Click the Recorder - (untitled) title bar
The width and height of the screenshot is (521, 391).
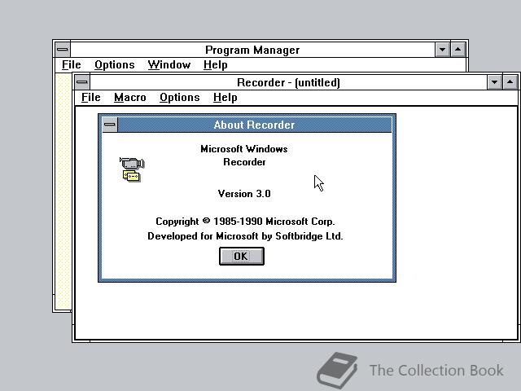tap(288, 82)
